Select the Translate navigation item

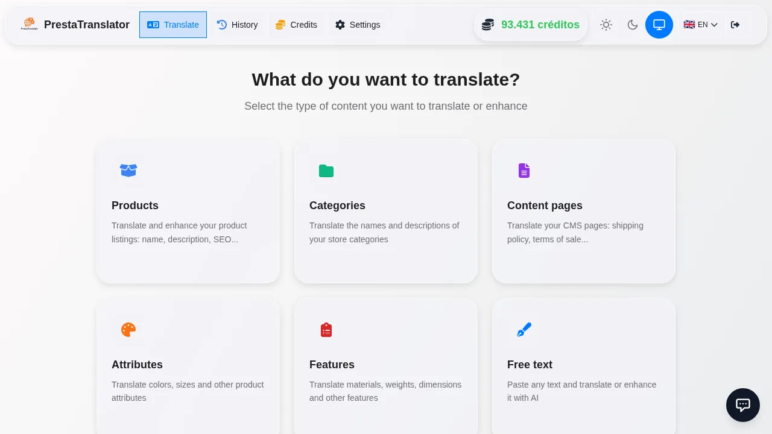[173, 25]
